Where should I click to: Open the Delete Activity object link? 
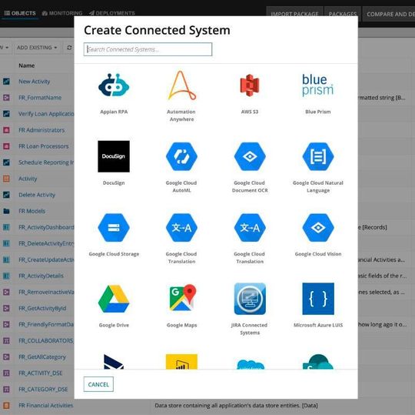37,195
